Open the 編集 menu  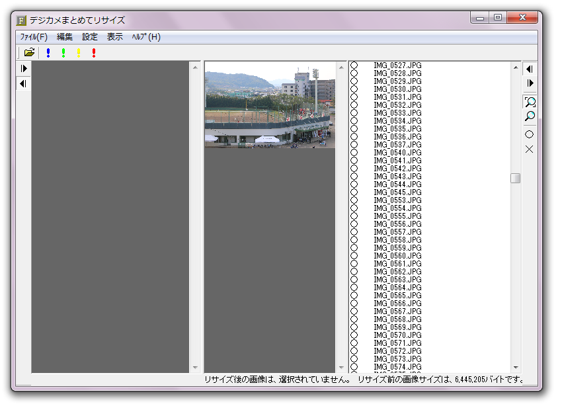(x=65, y=37)
